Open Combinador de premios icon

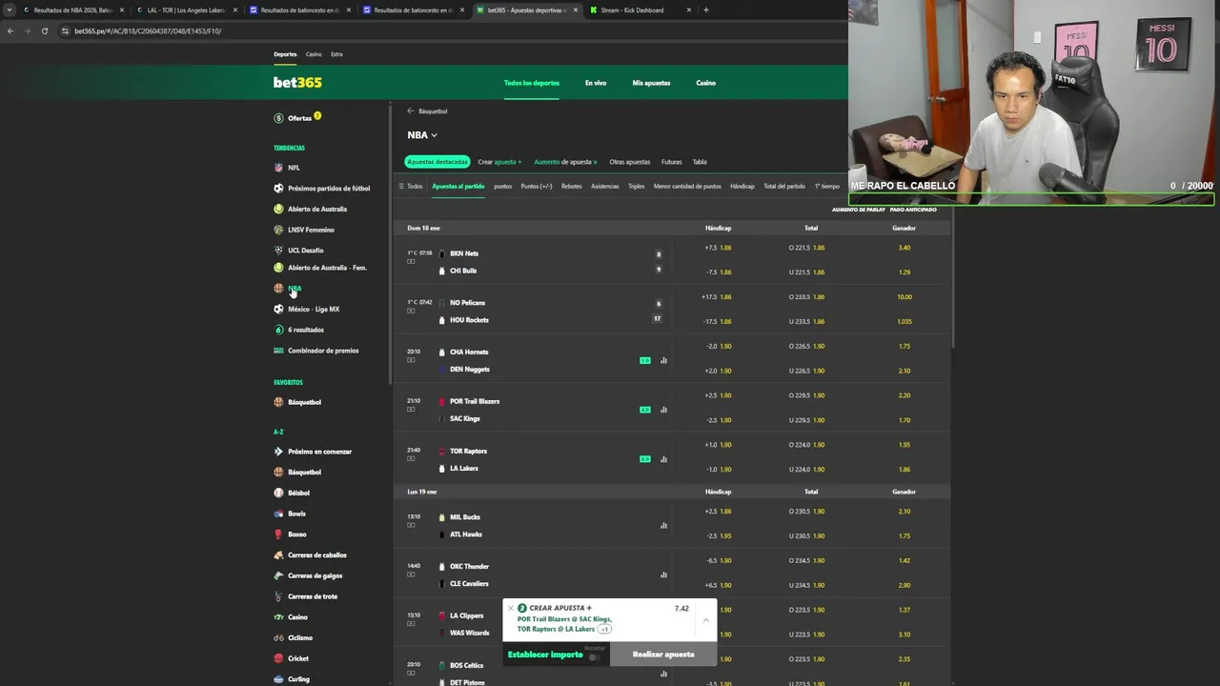pos(278,351)
